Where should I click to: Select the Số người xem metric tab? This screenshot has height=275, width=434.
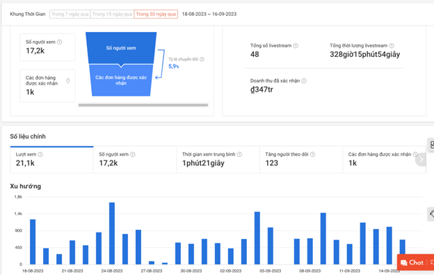pos(135,160)
